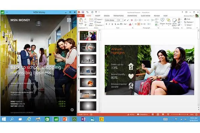Save the PowerPoint presentation via Quick Access
Image resolution: width=200 pixels, height=133 pixels.
(83, 12)
